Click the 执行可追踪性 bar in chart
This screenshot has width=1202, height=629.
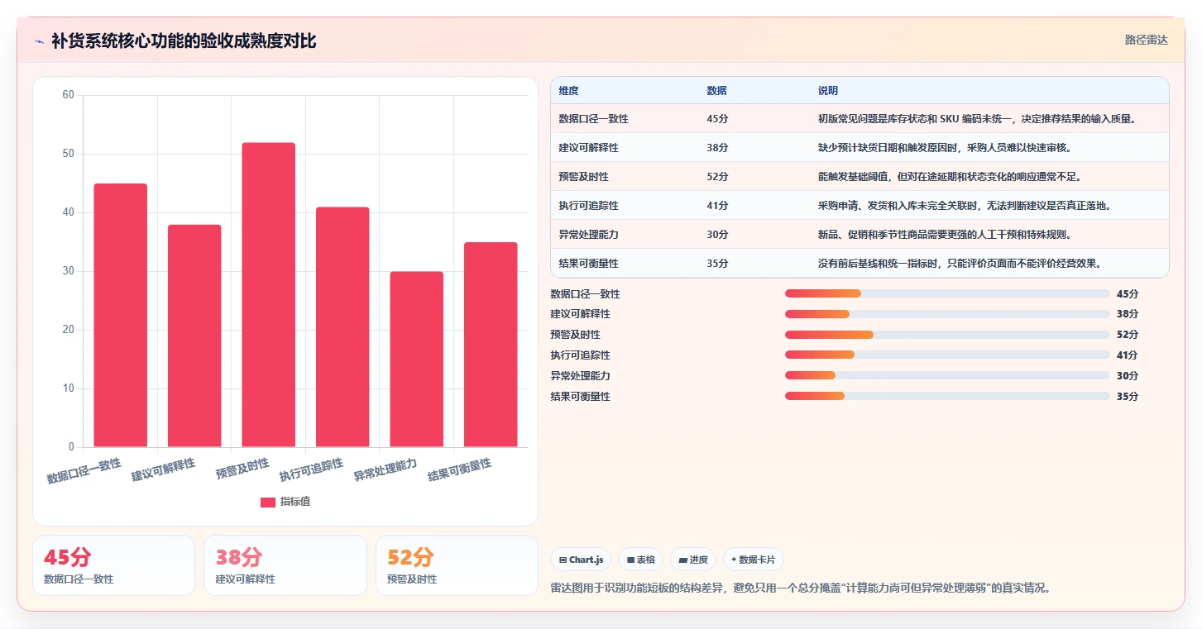point(342,327)
